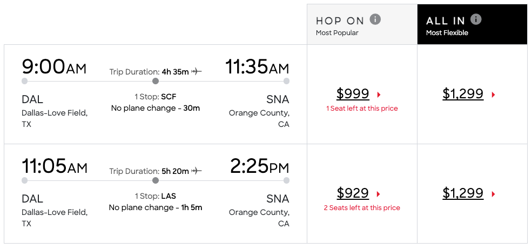
Task: Choose $1,299 All In fare for 9:00AM flight
Action: (463, 93)
